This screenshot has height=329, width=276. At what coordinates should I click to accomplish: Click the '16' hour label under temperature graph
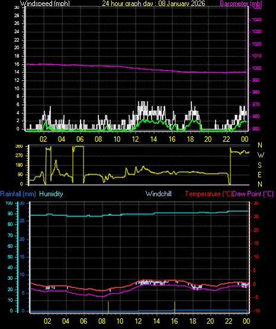[174, 321]
